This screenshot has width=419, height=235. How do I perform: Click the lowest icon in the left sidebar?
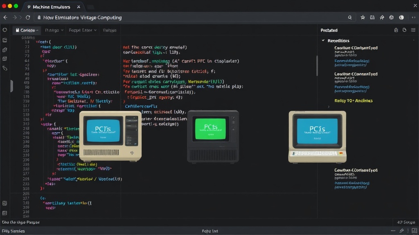[5, 213]
